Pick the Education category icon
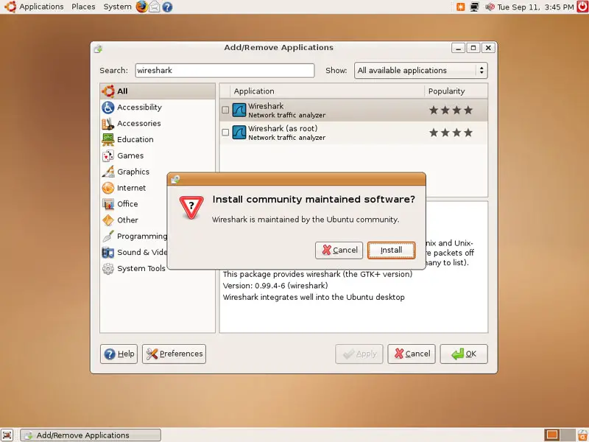 [x=108, y=140]
